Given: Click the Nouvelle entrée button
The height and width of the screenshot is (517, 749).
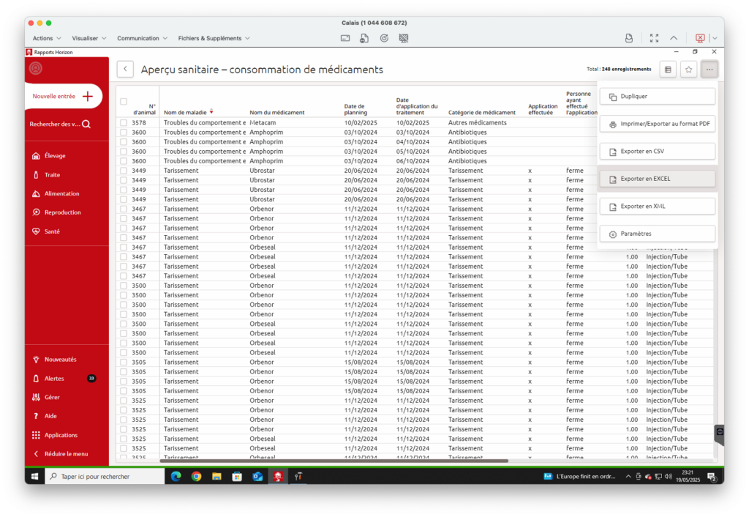Looking at the screenshot, I should (x=64, y=96).
